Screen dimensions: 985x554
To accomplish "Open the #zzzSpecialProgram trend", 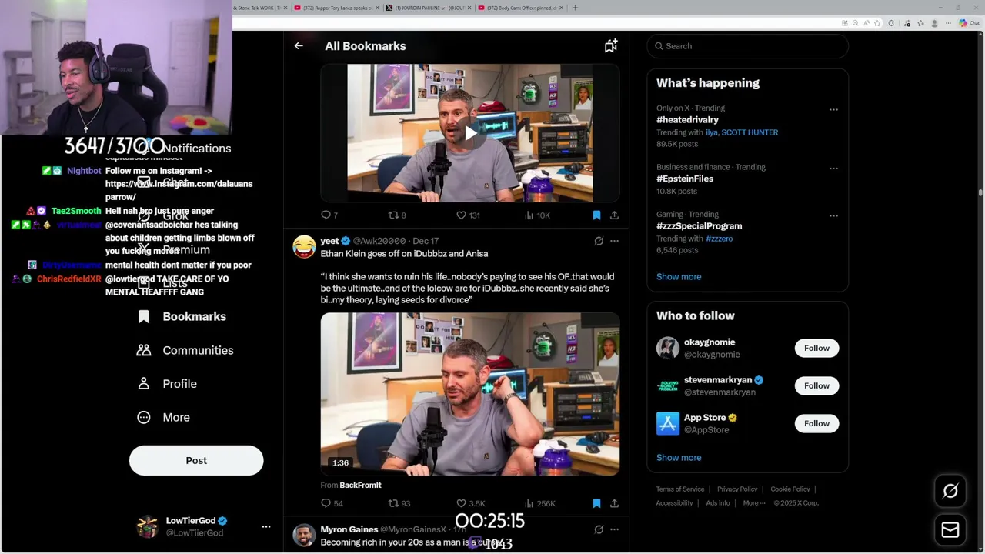I will coord(699,226).
